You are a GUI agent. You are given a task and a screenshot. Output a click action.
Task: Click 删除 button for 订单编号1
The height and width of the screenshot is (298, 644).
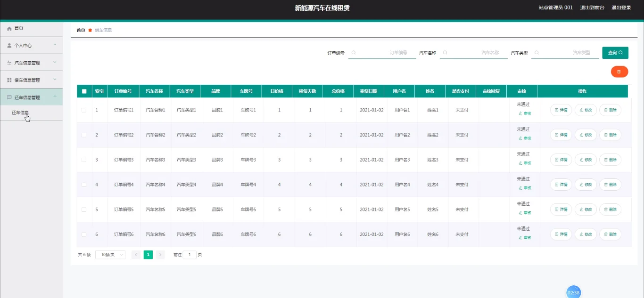[610, 110]
